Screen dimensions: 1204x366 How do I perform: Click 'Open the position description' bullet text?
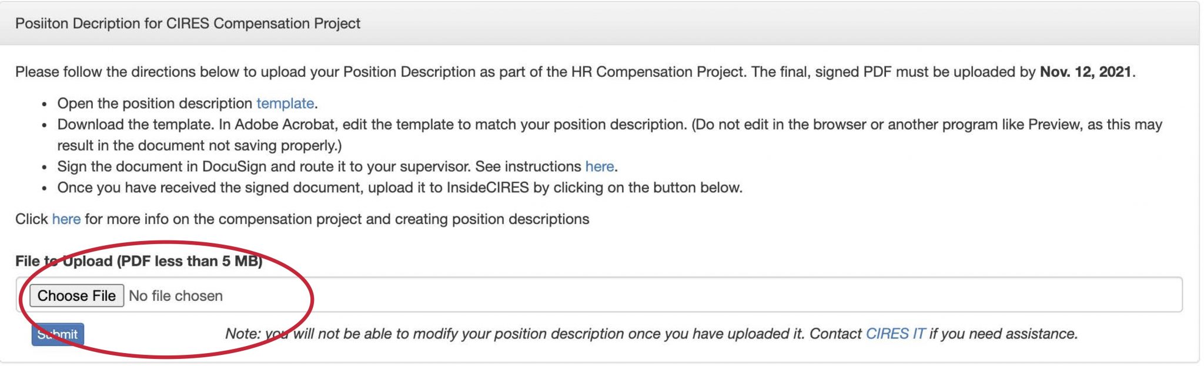(155, 103)
